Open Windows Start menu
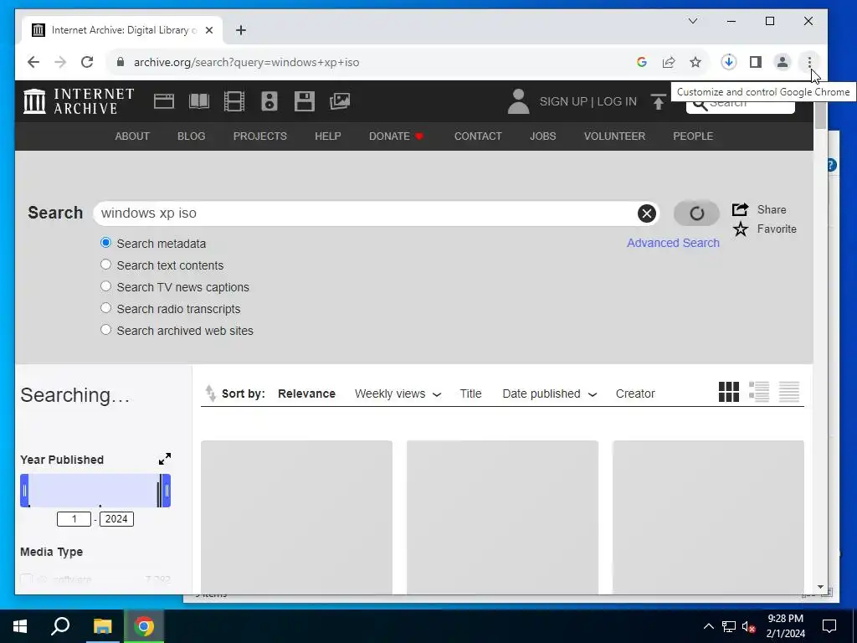The height and width of the screenshot is (643, 857). coord(20,626)
